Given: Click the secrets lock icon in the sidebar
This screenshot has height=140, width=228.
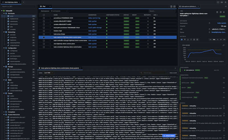Looking at the screenshot, I should point(8,53).
